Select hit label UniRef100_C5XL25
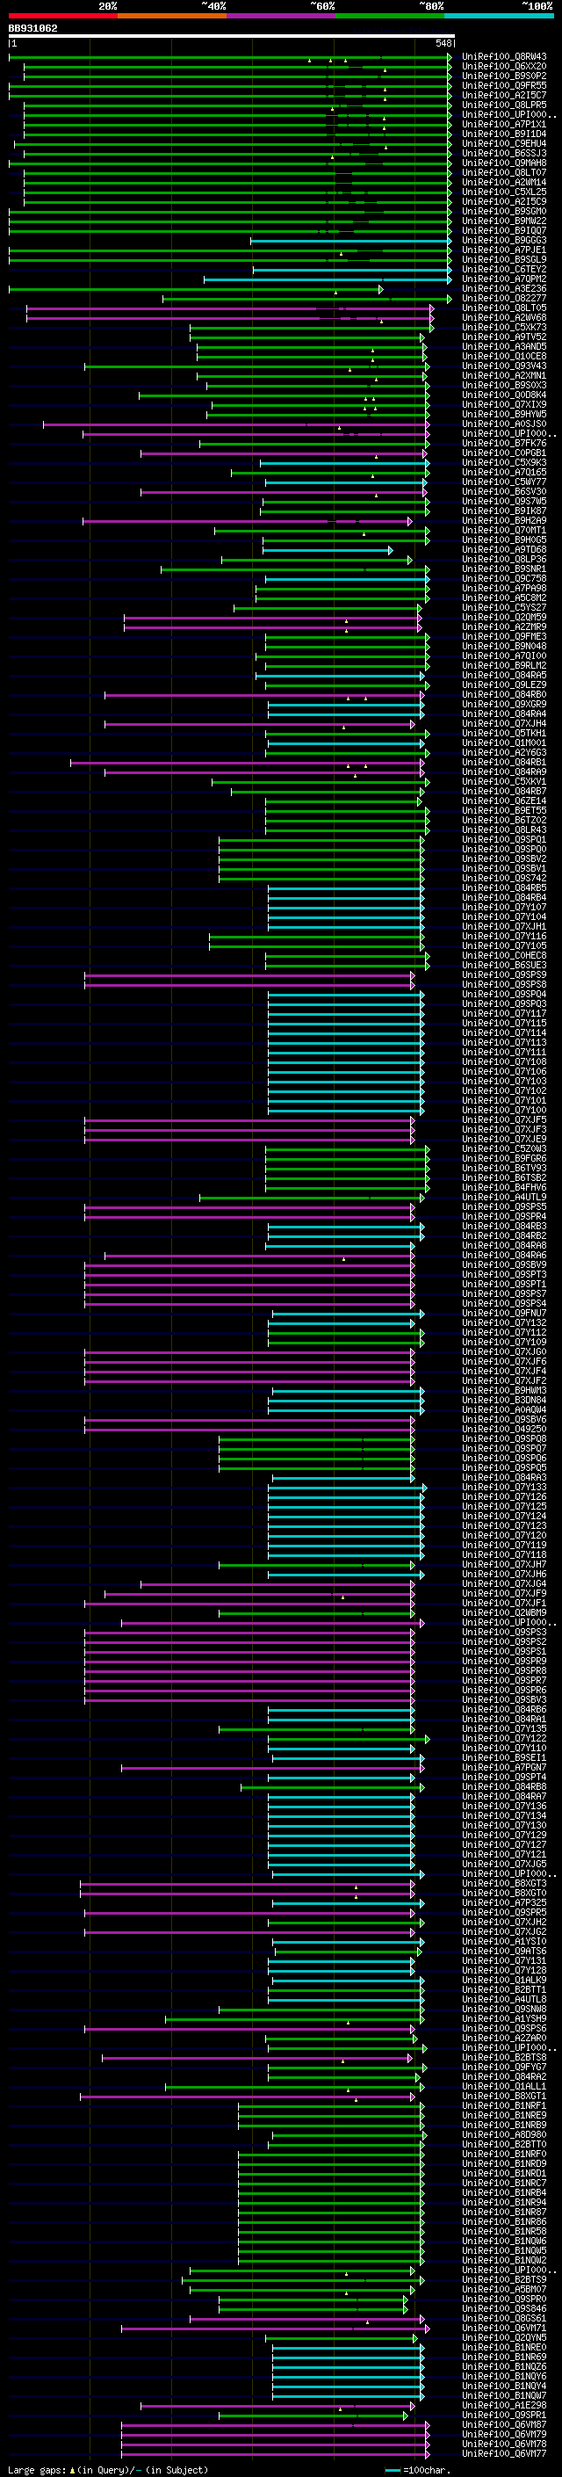This screenshot has height=2477, width=562. pyautogui.click(x=503, y=192)
